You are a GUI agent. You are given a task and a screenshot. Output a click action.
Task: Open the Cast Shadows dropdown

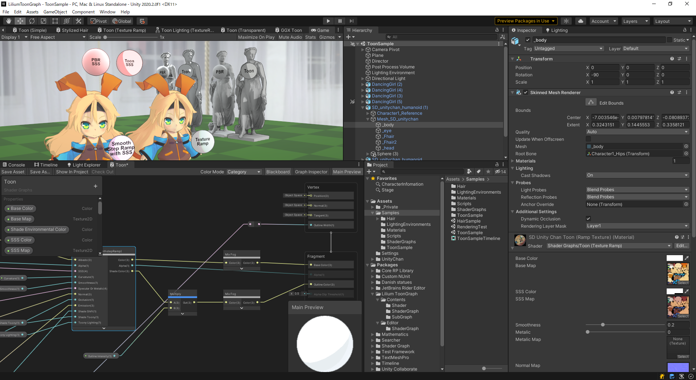[x=637, y=175]
